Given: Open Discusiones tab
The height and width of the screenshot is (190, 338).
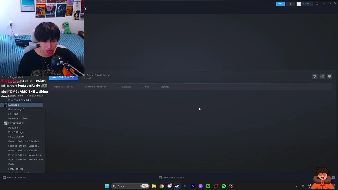Looking at the screenshot, I should (x=125, y=87).
